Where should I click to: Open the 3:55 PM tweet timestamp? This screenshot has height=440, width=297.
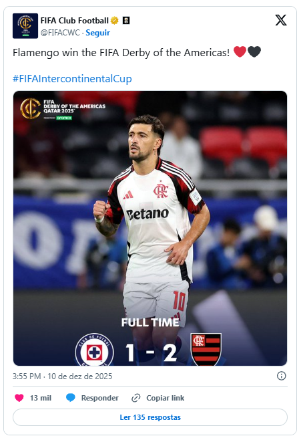63,376
